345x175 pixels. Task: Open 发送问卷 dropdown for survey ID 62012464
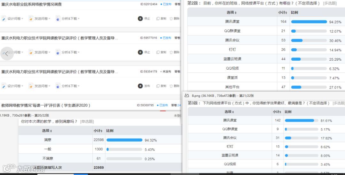(40, 19)
